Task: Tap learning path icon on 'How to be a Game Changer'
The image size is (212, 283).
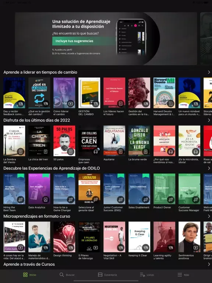Action: click(71, 200)
